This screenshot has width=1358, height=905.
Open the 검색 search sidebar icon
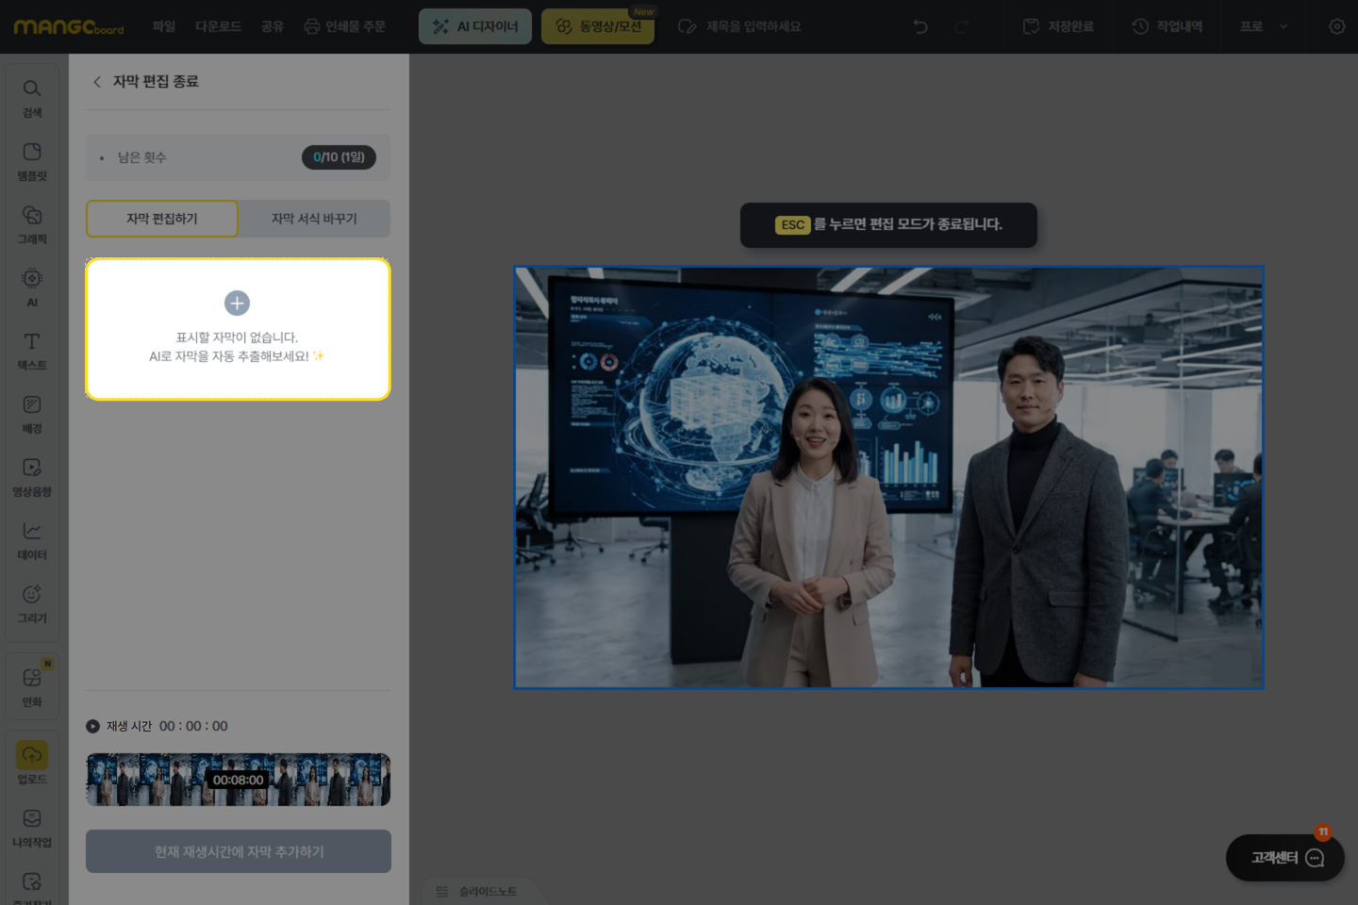point(32,97)
